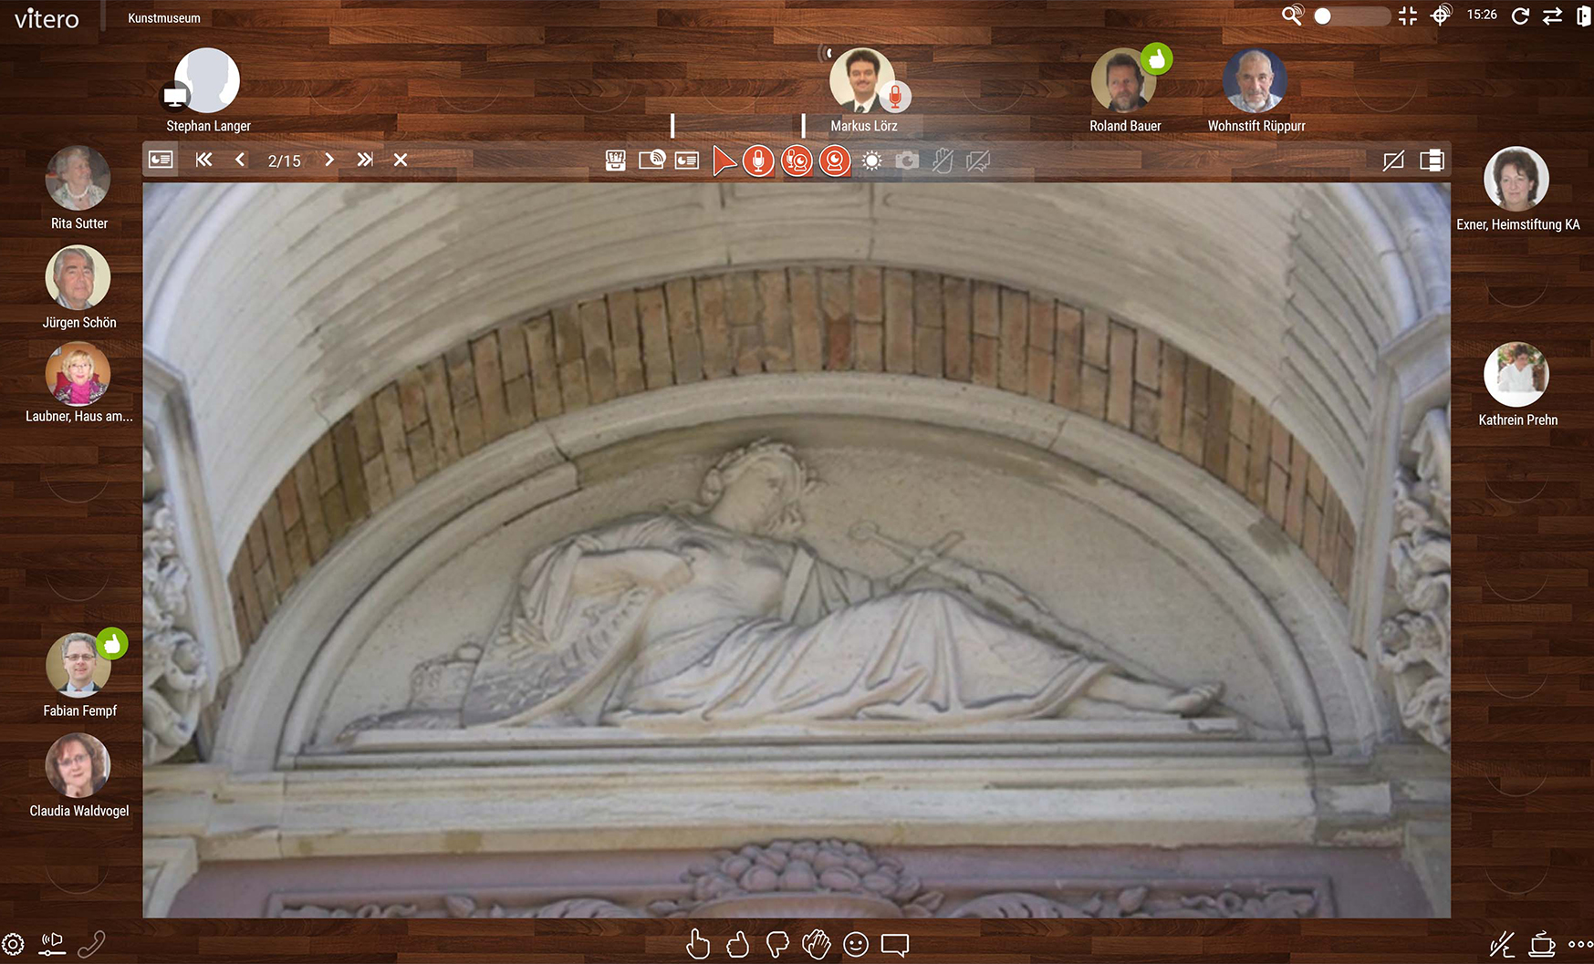Click the reload refresh icon at top
1594x964 pixels.
coord(1520,16)
